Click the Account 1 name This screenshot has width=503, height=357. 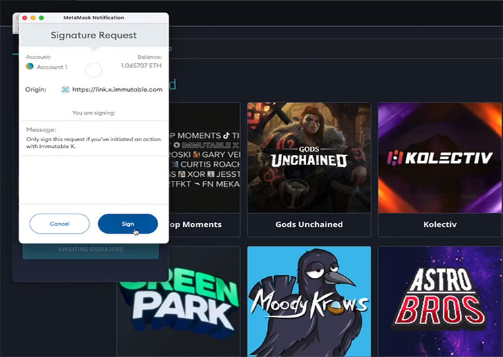click(52, 67)
